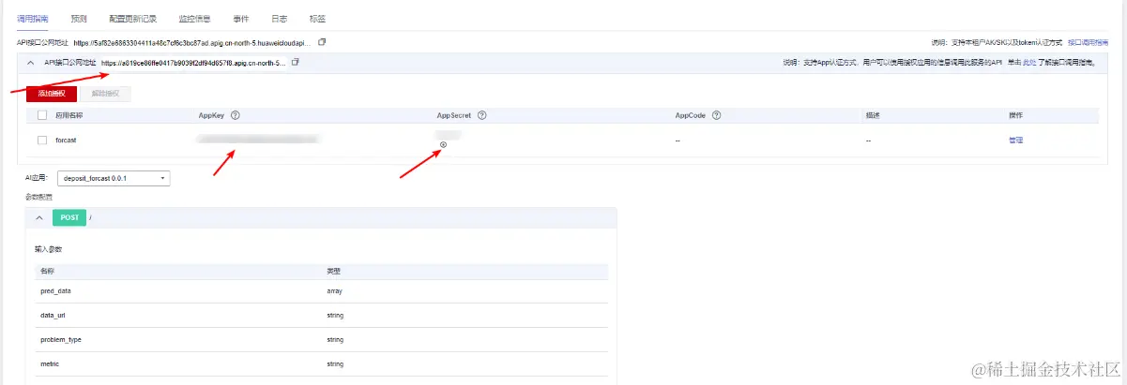Click the greyed 解除授权 button
The image size is (1127, 385).
click(106, 94)
